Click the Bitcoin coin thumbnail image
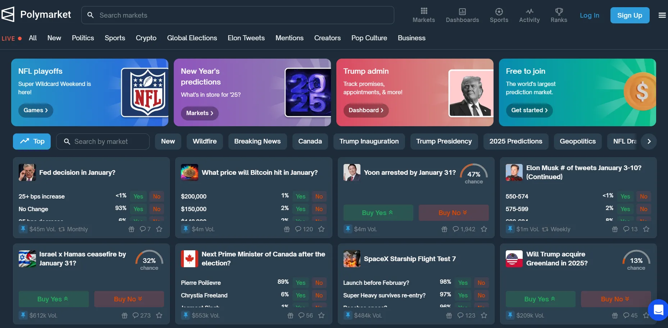Viewport: 668px width, 328px height. point(190,173)
